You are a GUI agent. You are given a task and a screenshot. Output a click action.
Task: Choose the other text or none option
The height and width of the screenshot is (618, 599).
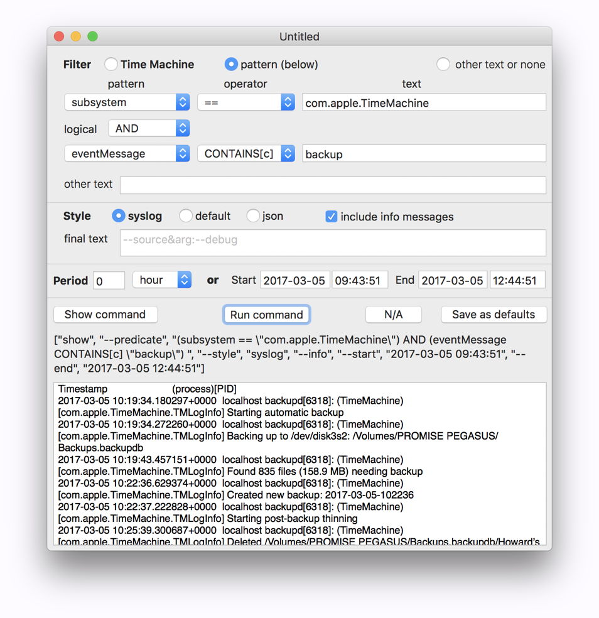pos(443,64)
